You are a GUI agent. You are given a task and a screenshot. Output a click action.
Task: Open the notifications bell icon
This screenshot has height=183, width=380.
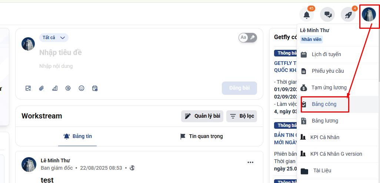pos(306,15)
